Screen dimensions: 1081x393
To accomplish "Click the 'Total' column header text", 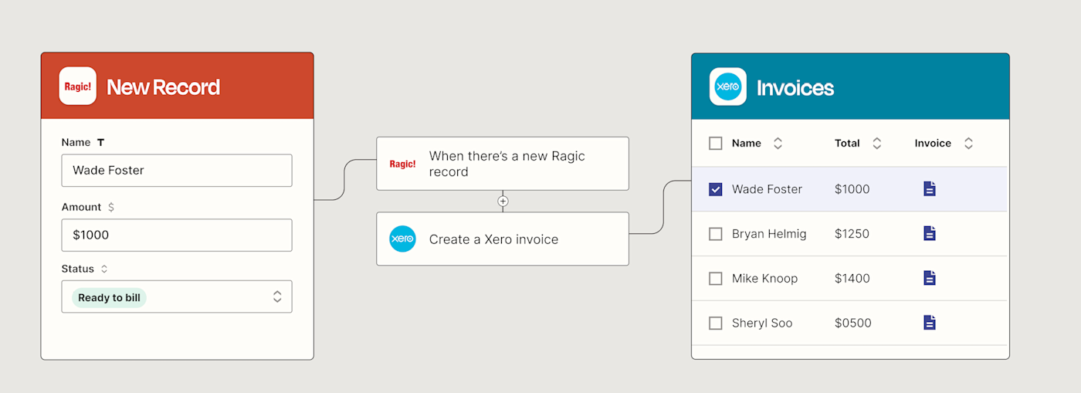I will pos(847,144).
